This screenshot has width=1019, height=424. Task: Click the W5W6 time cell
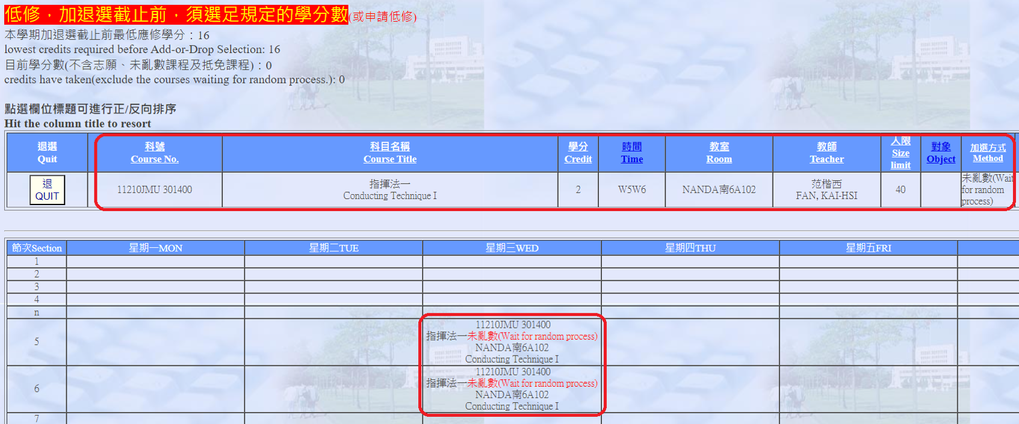point(632,190)
